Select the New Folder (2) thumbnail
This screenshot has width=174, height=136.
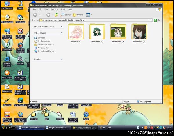pyautogui.click(x=97, y=32)
